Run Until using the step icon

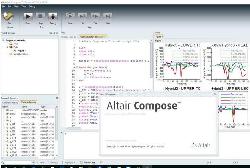tap(108, 16)
